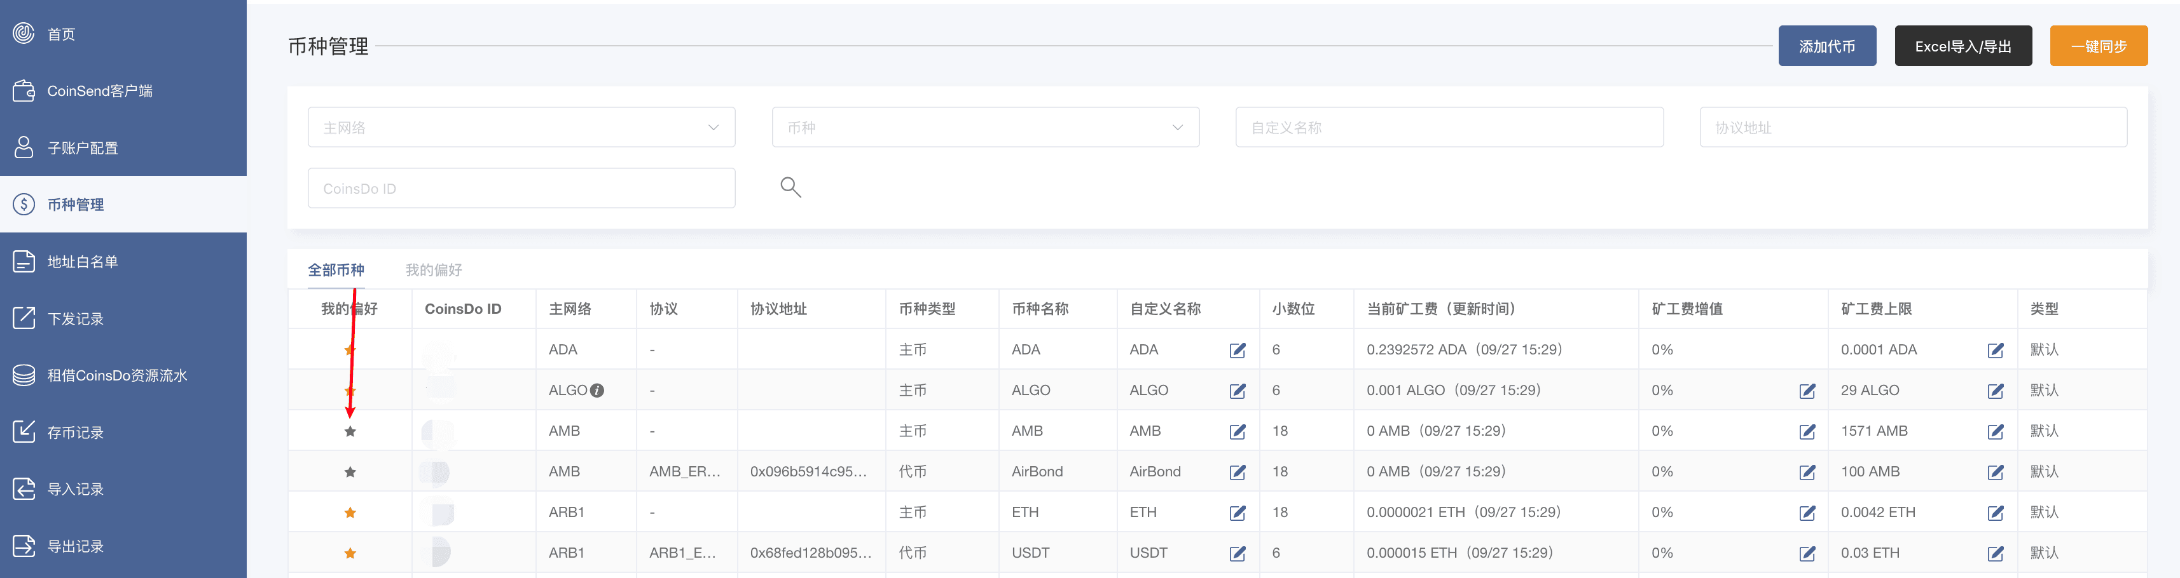Unfavorite the ARB1 ETH star

click(350, 512)
